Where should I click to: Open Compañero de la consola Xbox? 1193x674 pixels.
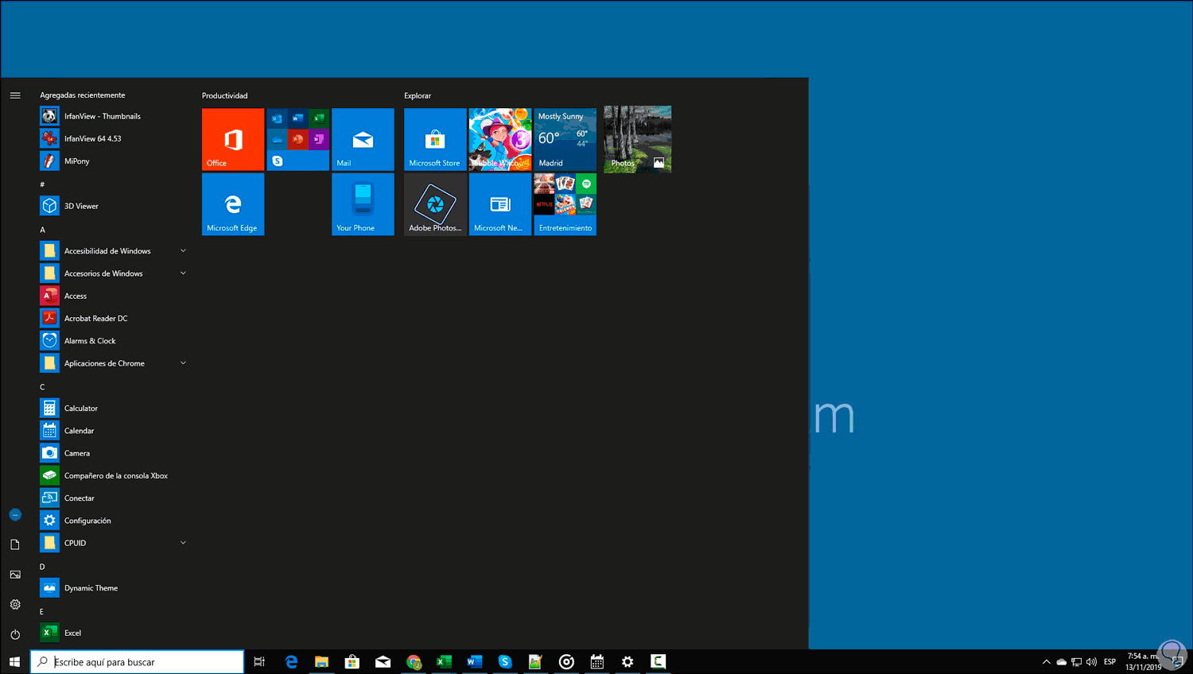(x=114, y=475)
